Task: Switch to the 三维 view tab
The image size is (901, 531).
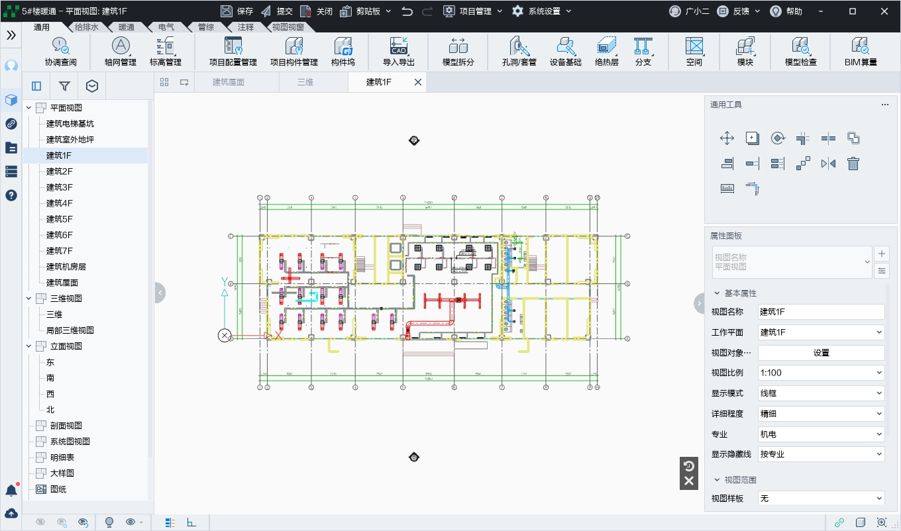Action: (x=305, y=82)
